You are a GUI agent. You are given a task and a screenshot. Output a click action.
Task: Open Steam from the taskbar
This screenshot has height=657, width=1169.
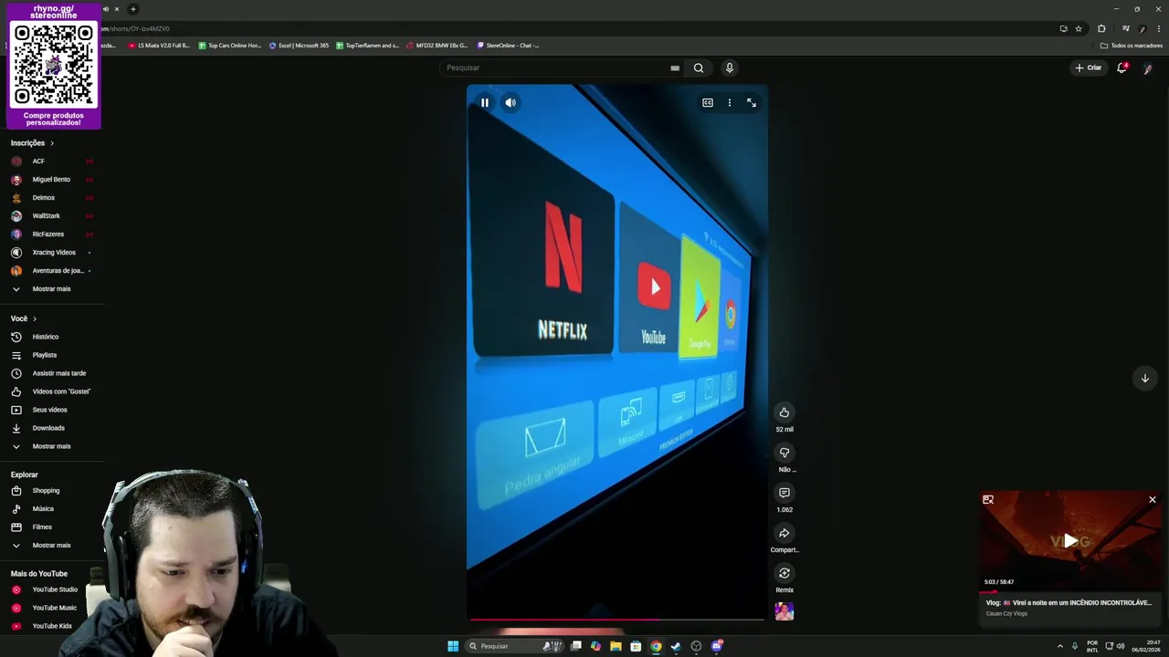click(x=676, y=646)
